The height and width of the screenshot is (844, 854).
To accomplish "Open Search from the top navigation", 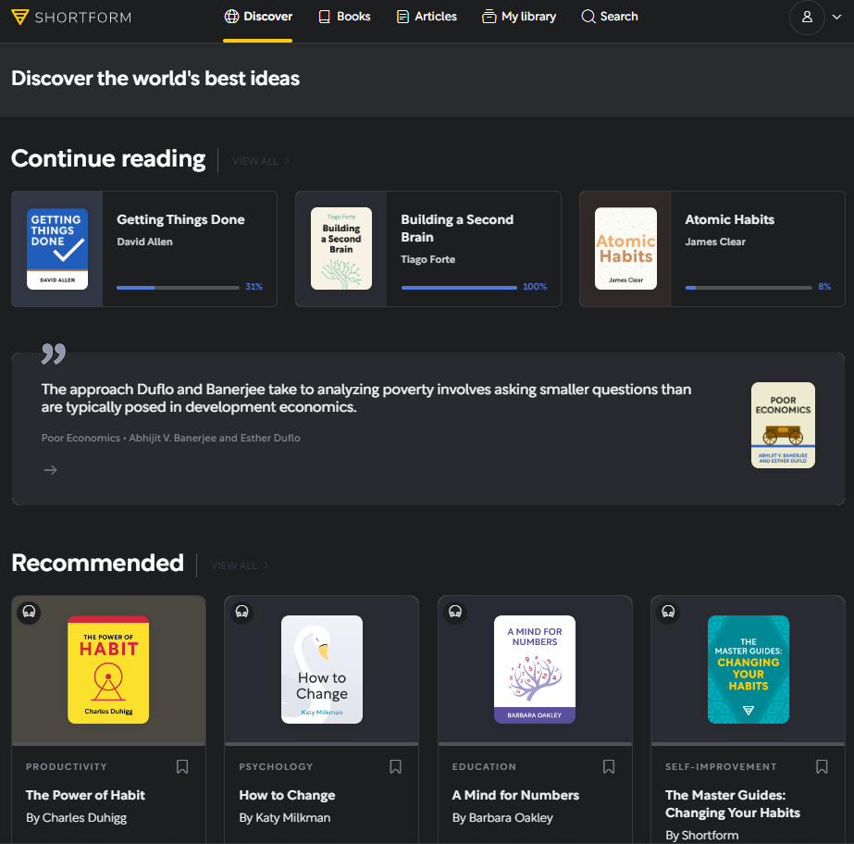I will click(x=610, y=17).
